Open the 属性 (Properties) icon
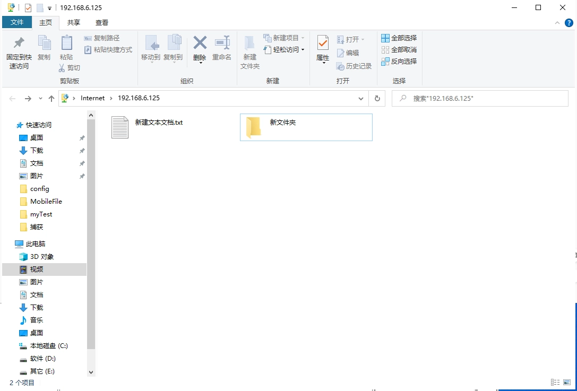Image resolution: width=577 pixels, height=391 pixels. (x=322, y=48)
